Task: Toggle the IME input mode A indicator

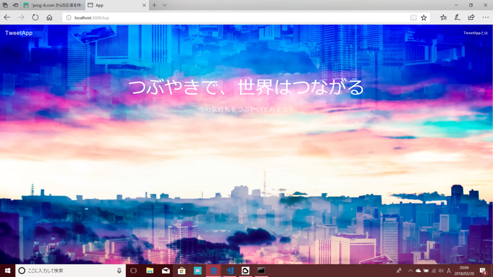Action: [x=449, y=271]
